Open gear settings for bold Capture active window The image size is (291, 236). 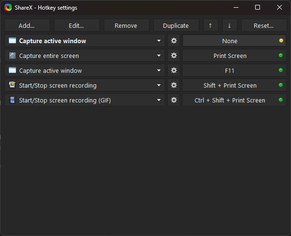coord(173,41)
